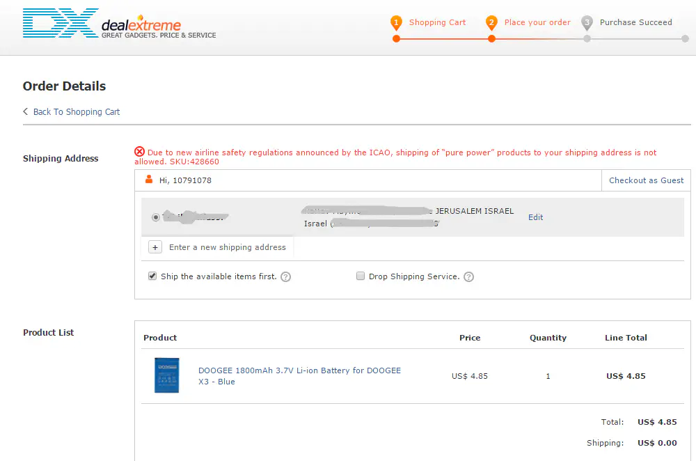Click the red error icon beside the warning

click(x=140, y=152)
